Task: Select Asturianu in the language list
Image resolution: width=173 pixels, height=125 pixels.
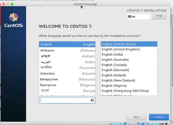Action: pos(67,74)
